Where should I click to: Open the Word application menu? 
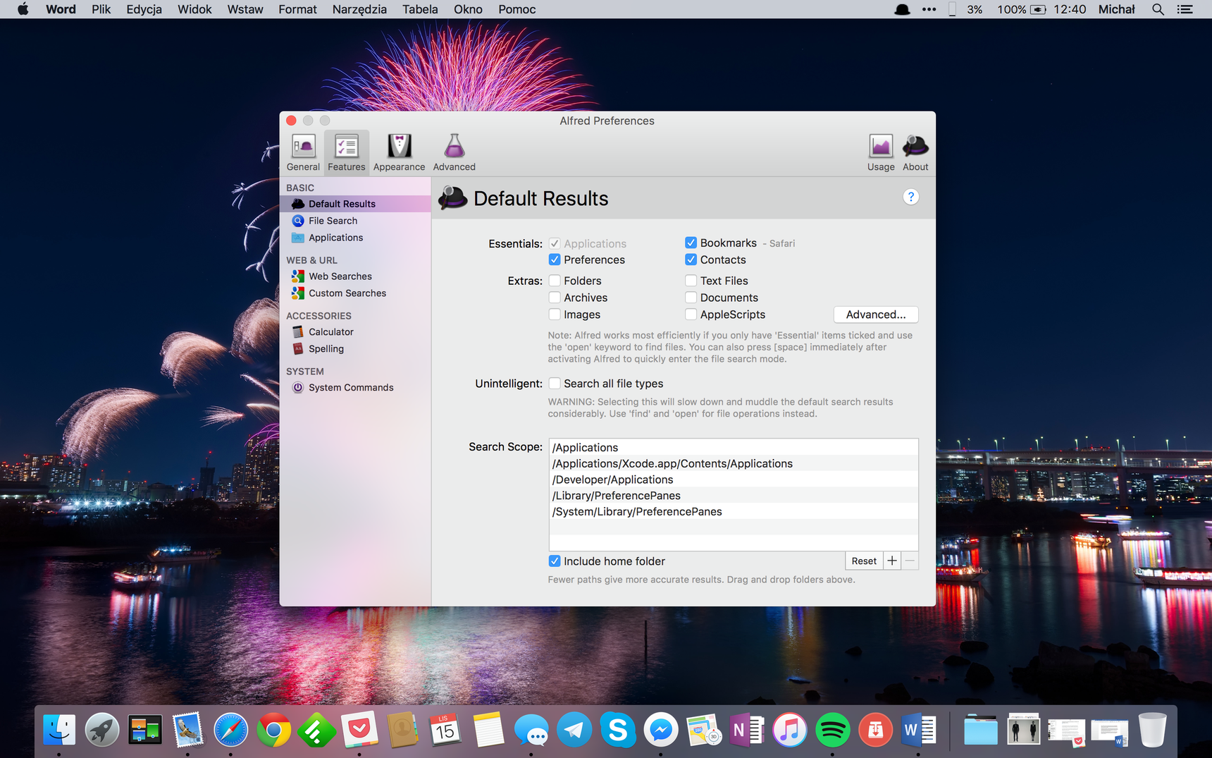[x=61, y=9]
